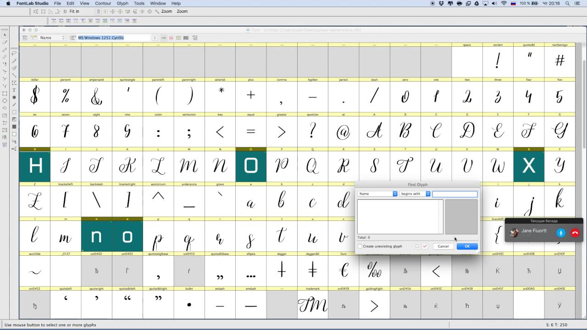Open the Help menu

(176, 3)
